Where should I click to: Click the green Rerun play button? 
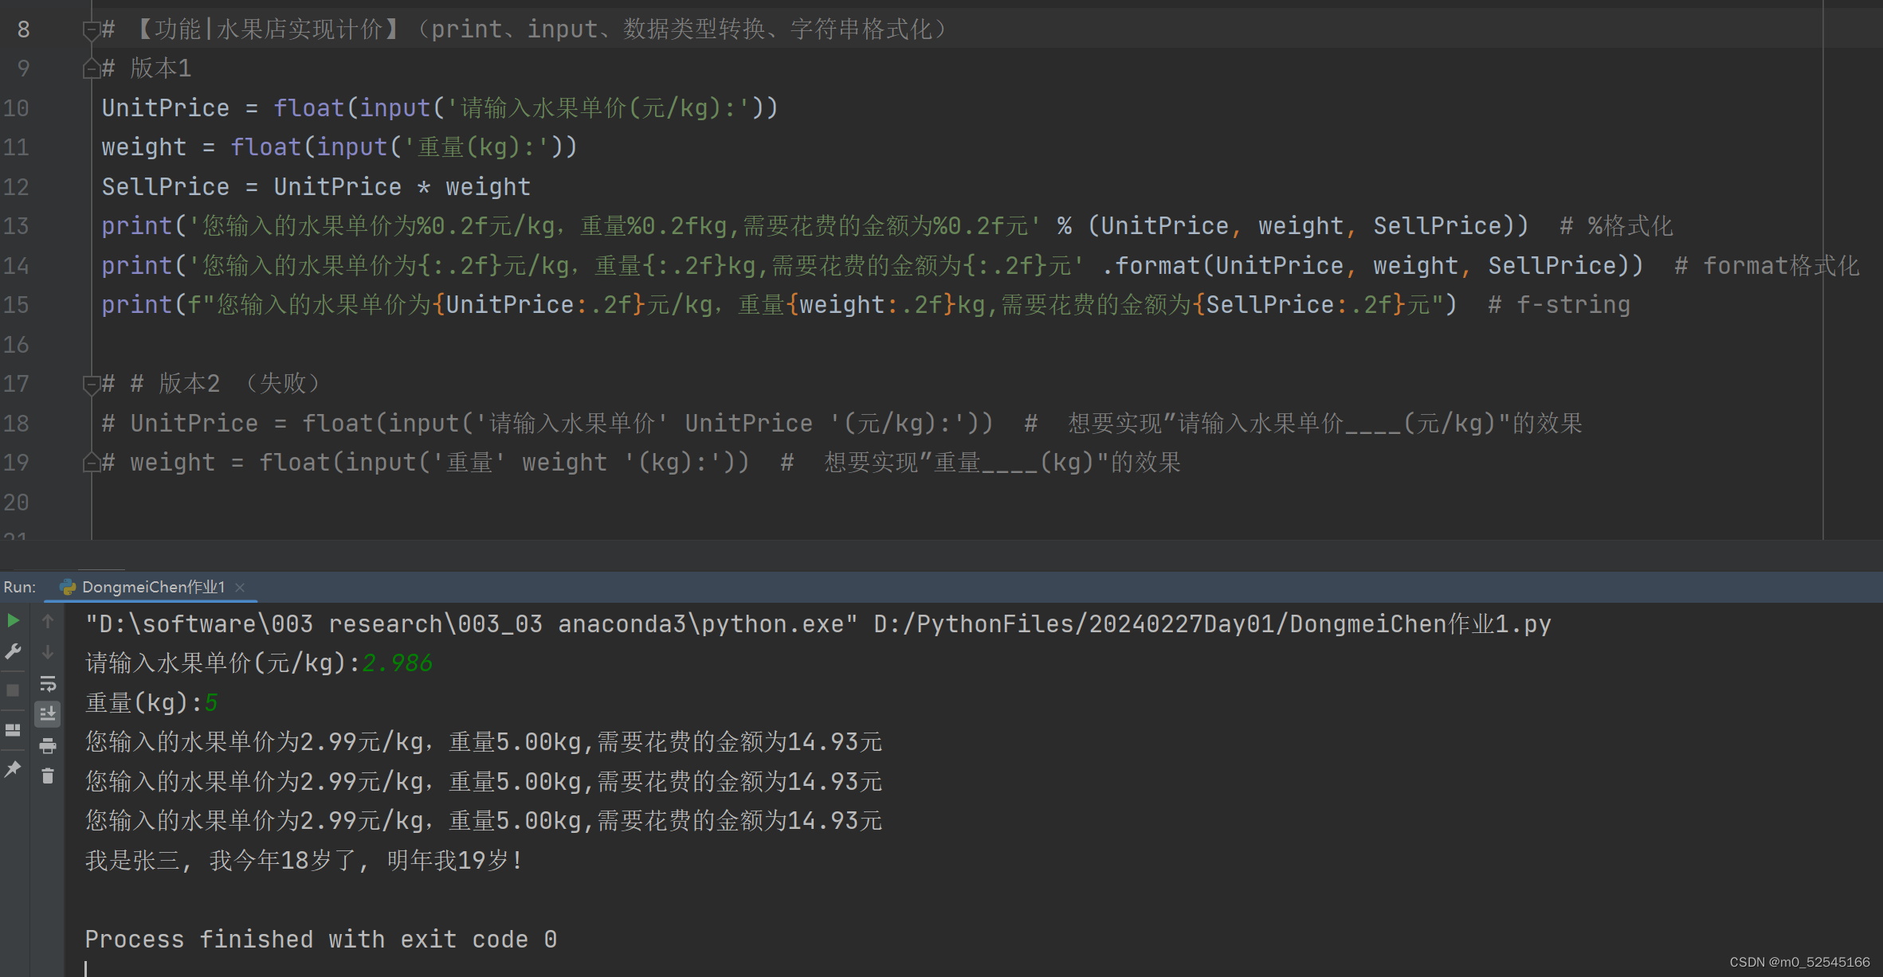click(13, 620)
